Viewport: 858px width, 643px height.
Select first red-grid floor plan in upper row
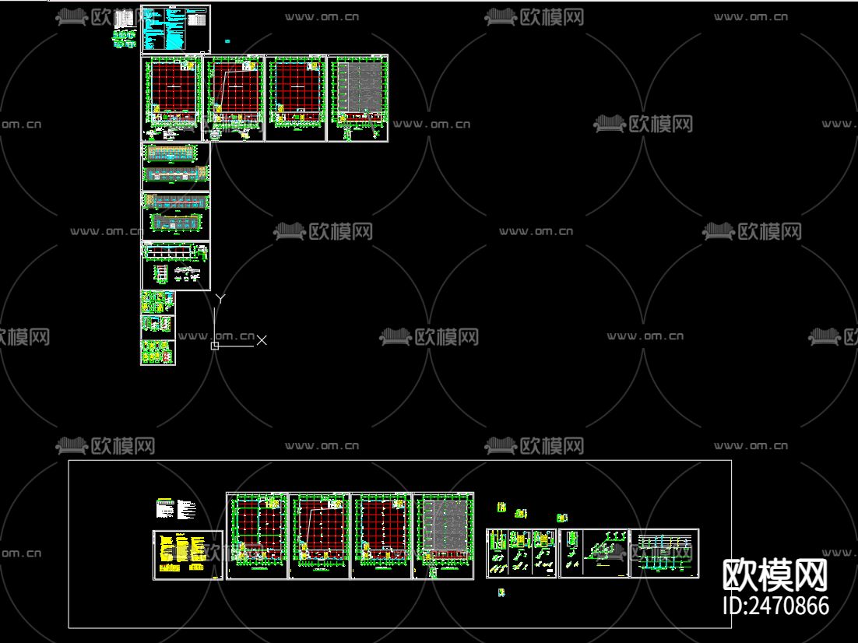click(x=172, y=98)
